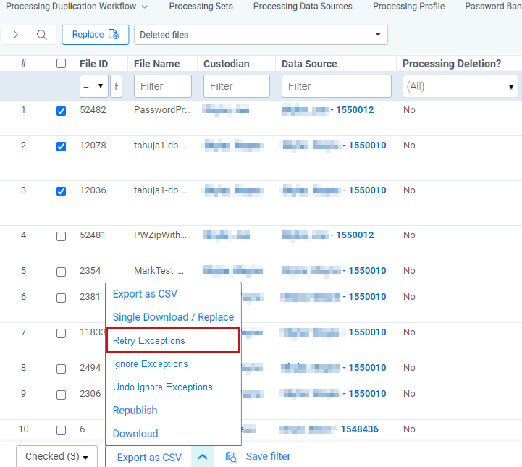Open data source link 1550012 in row 1
Screen dimensions: 522x467
point(355,110)
